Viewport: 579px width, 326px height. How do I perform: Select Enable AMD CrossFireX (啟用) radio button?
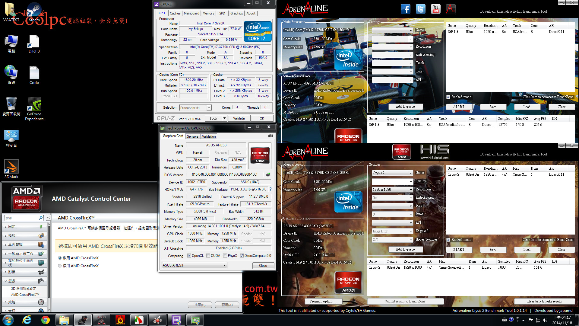60,258
